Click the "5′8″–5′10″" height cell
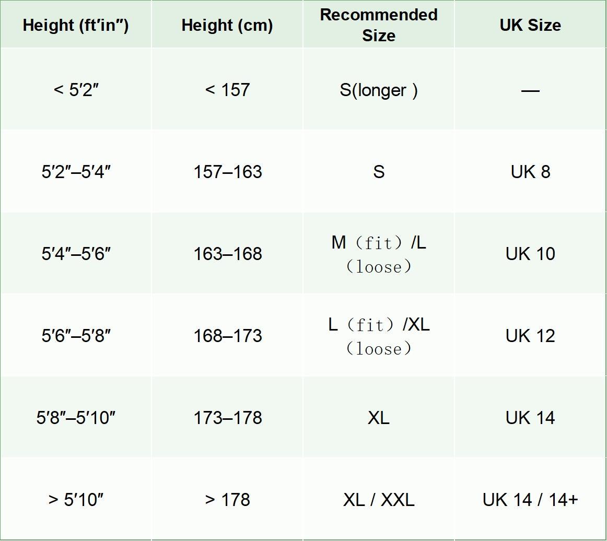Screen dimensions: 607x541 tap(76, 418)
